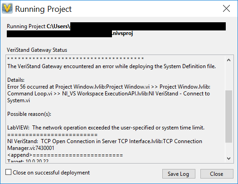Viewport: 238px width, 184px height.
Task: Click the status log scrollbar thumb
Action: pyautogui.click(x=229, y=116)
